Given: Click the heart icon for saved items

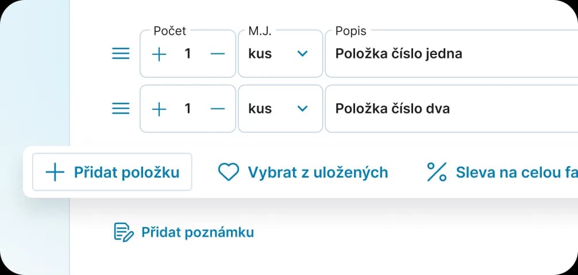Looking at the screenshot, I should click(x=229, y=172).
